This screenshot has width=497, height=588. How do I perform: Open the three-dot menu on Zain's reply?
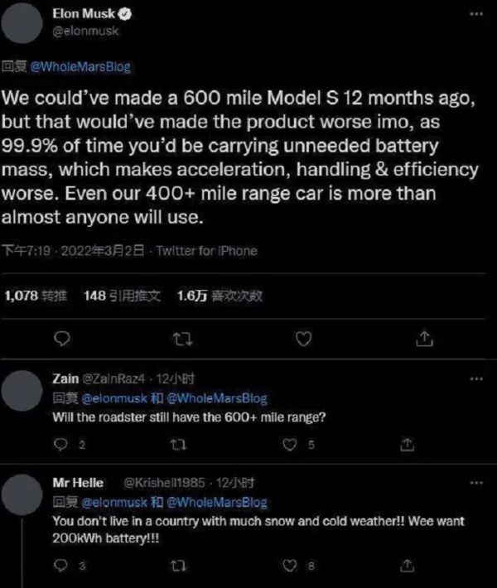[x=475, y=379]
